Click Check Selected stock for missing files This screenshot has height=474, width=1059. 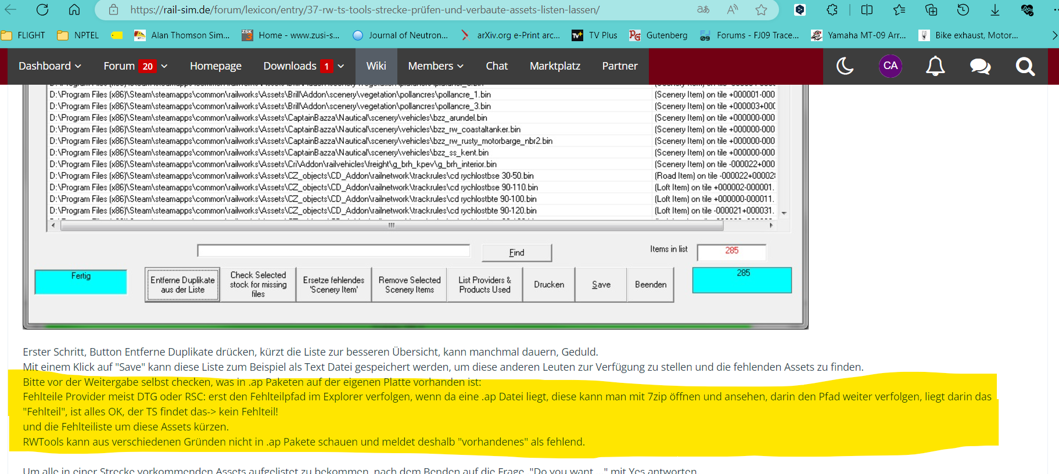pyautogui.click(x=258, y=285)
